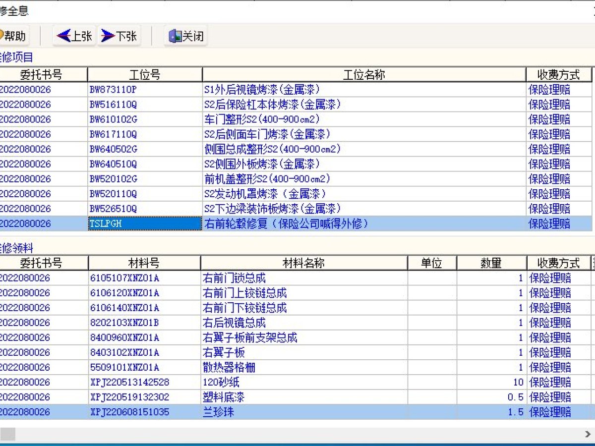This screenshot has height=446, width=595.
Task: Click the highlighted TSLPGH cell
Action: click(145, 223)
